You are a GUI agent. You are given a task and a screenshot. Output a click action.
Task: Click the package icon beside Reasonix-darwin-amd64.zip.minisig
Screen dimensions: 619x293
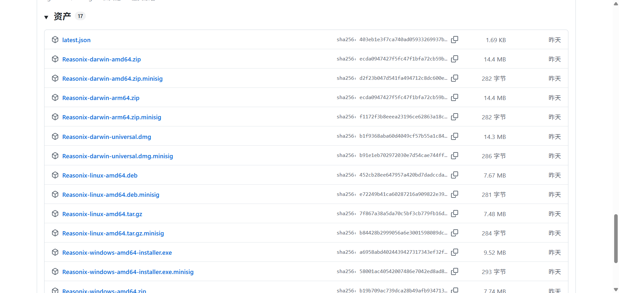click(55, 78)
